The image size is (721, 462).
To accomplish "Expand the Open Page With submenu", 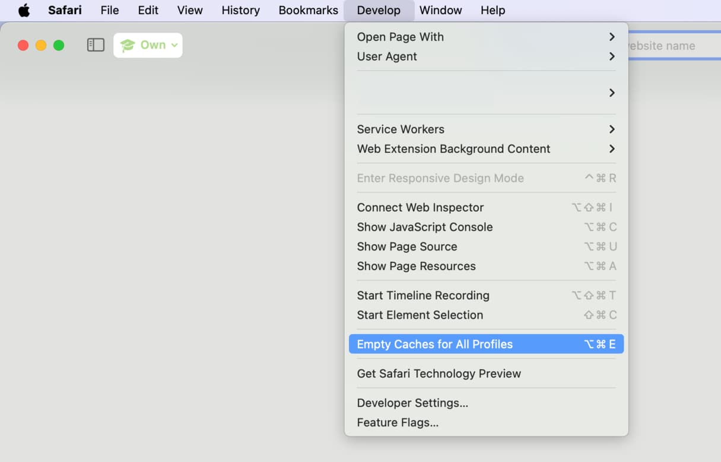I will [x=486, y=37].
